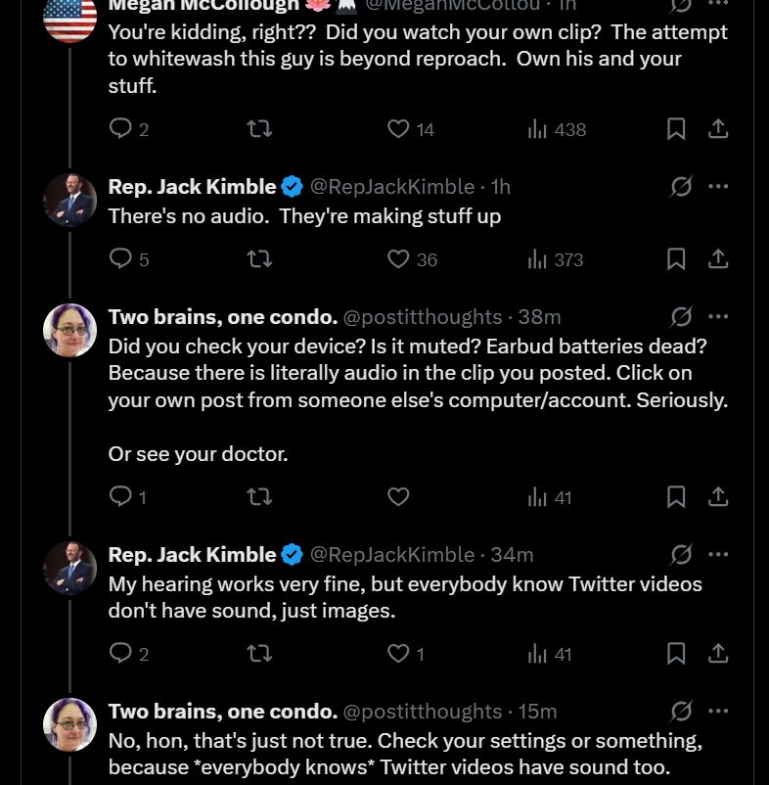
Task: Like Jack Kimble's 'There's no audio' post
Action: pyautogui.click(x=398, y=259)
